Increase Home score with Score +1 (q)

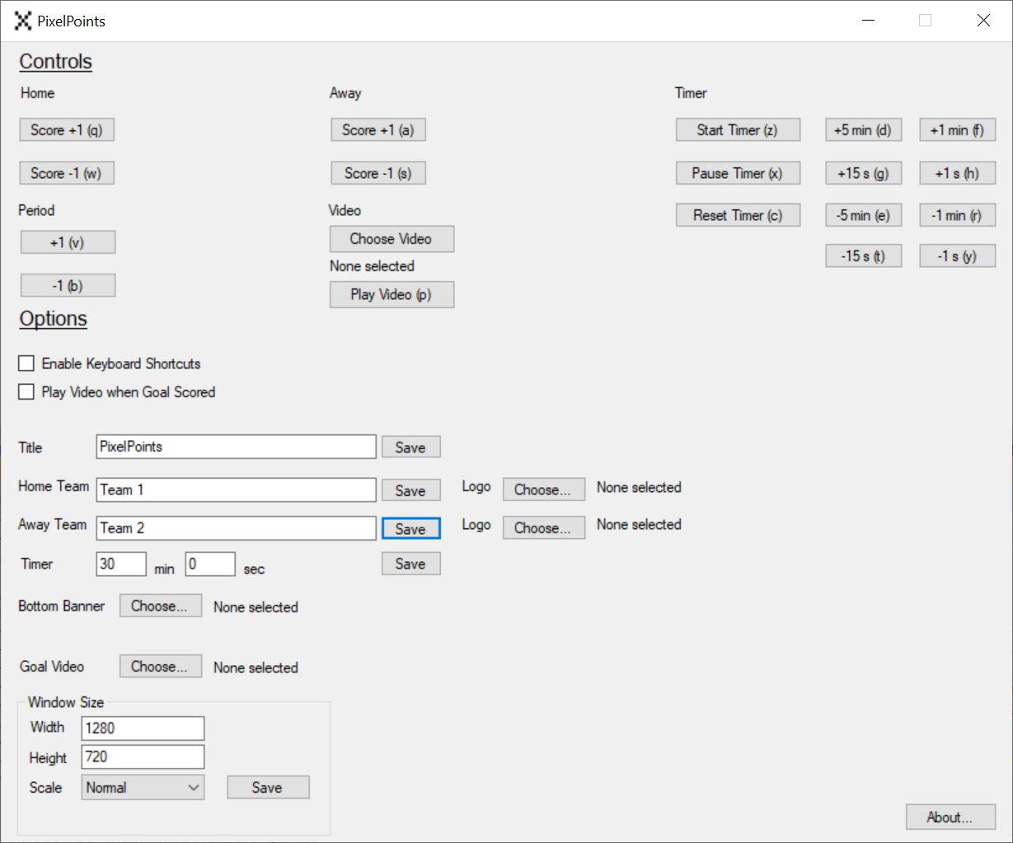point(67,130)
